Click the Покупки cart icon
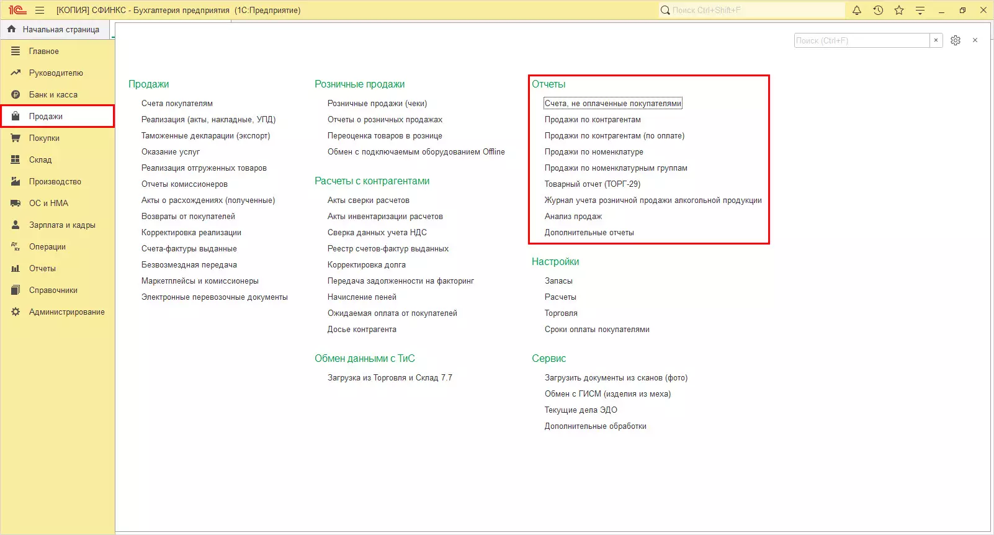Viewport: 994px width, 535px height. (x=16, y=138)
